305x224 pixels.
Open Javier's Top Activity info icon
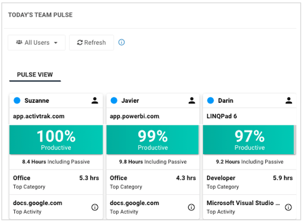click(191, 207)
